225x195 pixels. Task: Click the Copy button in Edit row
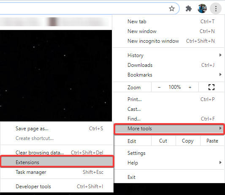coord(188,141)
